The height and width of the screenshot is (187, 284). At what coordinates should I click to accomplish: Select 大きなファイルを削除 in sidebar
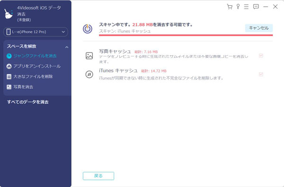click(33, 76)
